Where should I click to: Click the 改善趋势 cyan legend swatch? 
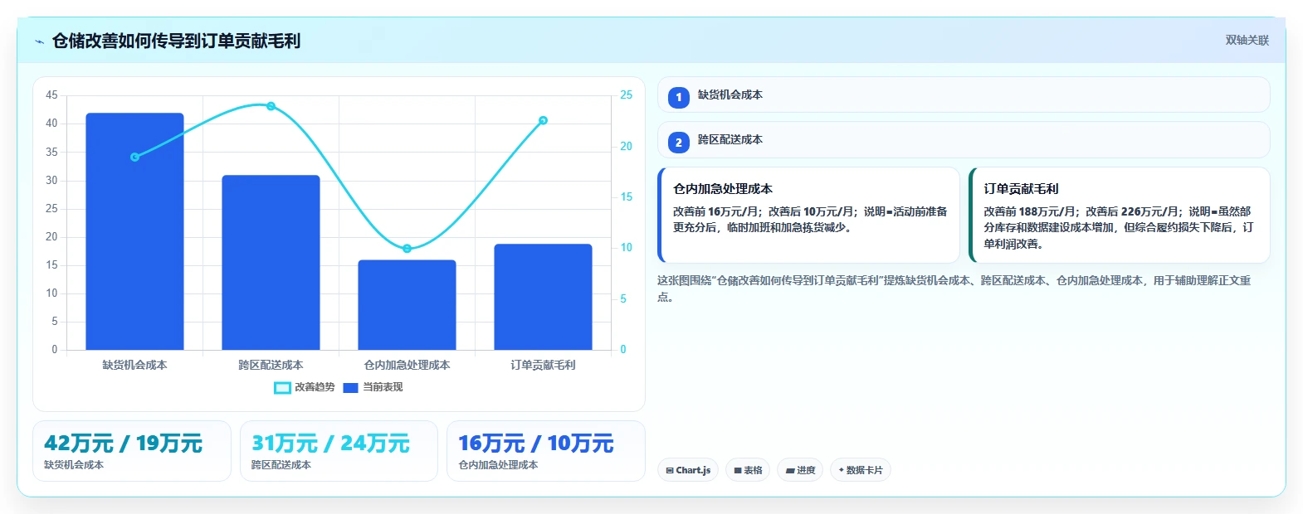pyautogui.click(x=282, y=387)
